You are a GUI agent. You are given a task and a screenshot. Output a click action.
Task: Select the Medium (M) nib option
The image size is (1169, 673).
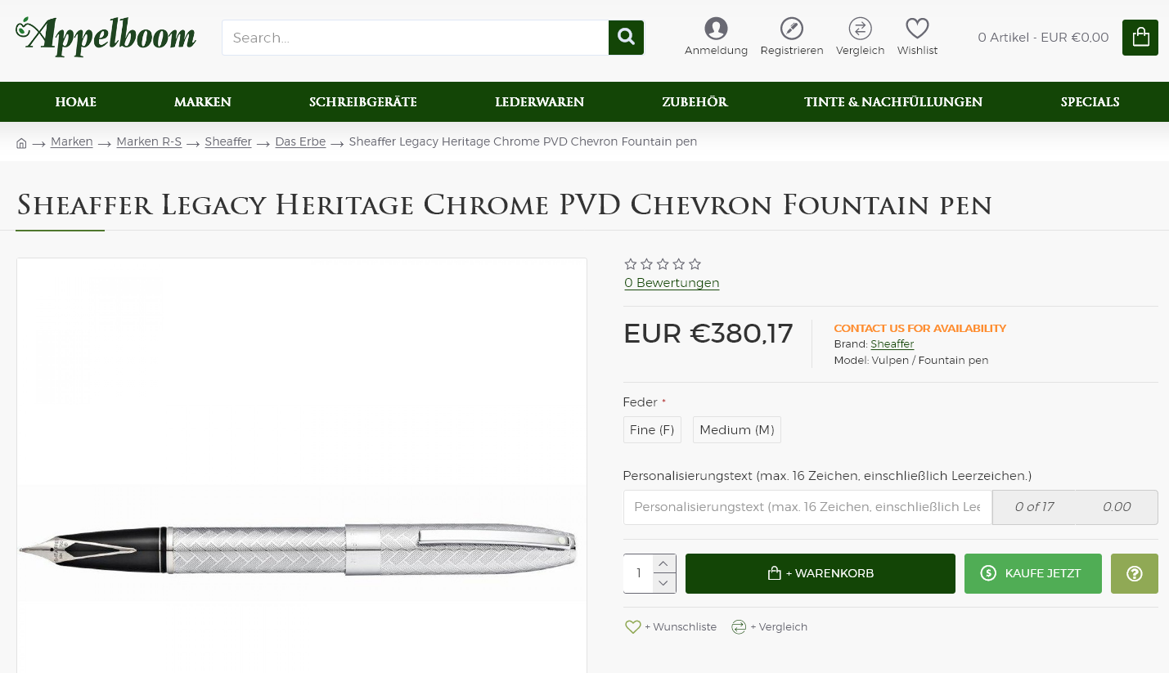736,430
